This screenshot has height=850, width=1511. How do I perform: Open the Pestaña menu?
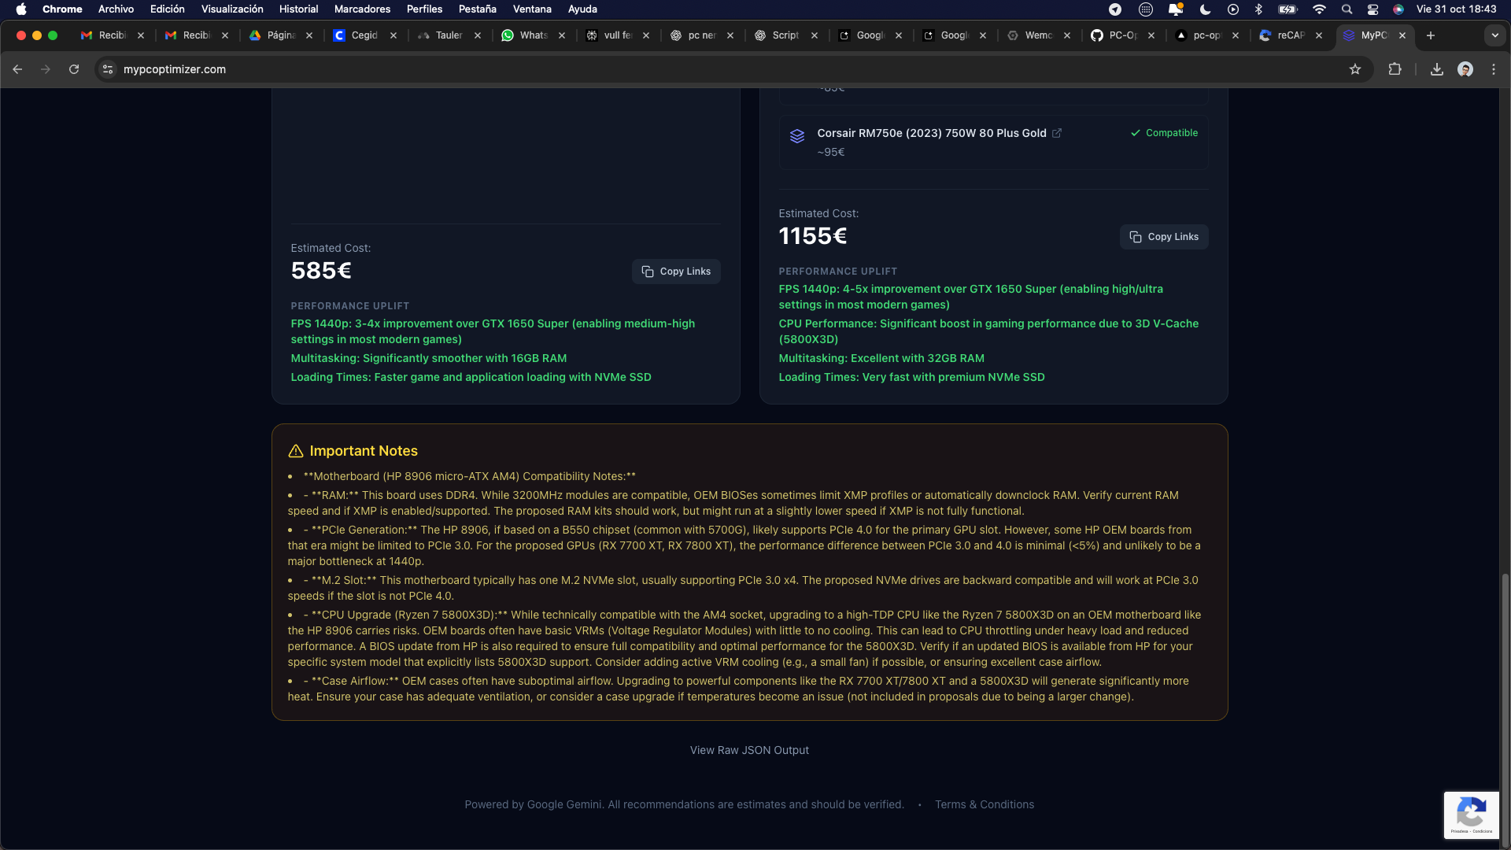[x=477, y=9]
